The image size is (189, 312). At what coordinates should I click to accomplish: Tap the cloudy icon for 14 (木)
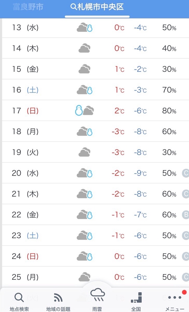85,48
